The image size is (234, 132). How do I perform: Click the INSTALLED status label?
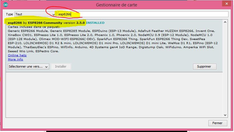pyautogui.click(x=95, y=23)
